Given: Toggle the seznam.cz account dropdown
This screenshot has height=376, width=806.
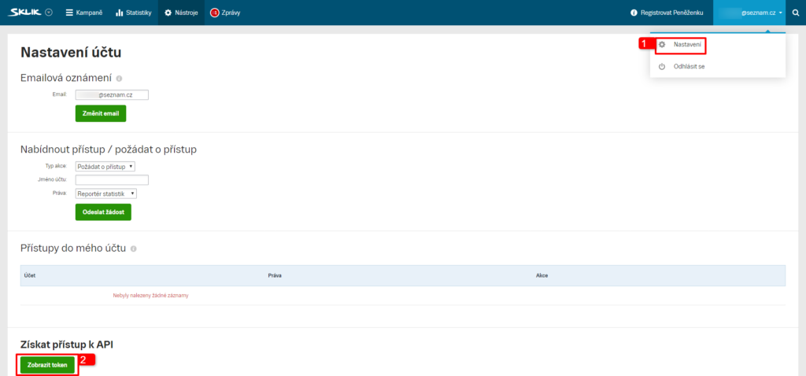Looking at the screenshot, I should pyautogui.click(x=749, y=13).
